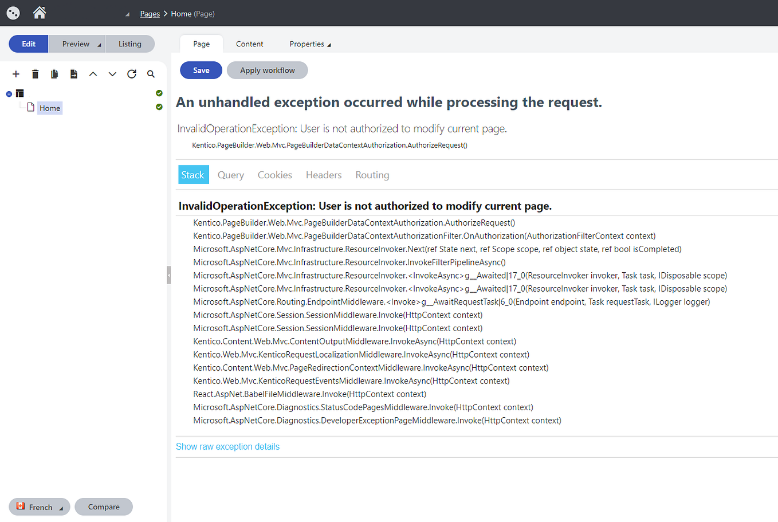Move the selected page down in the tree
The height and width of the screenshot is (522, 778).
112,74
